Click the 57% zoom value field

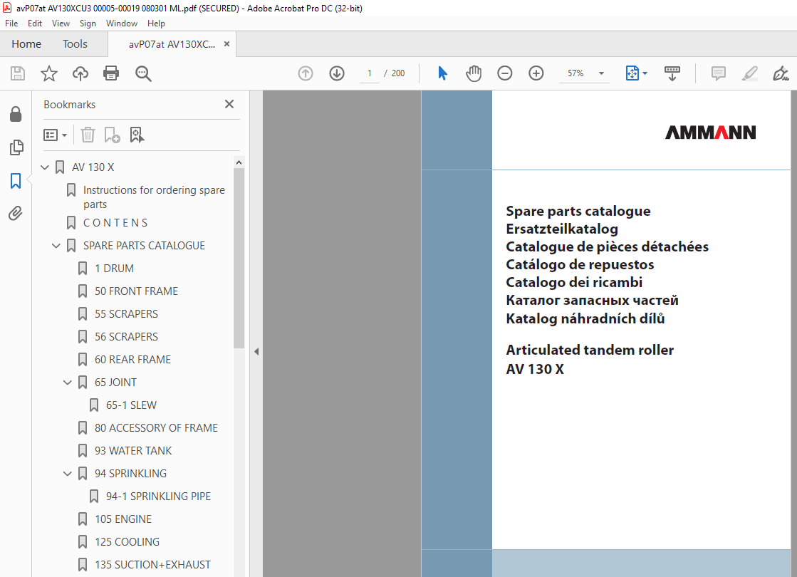coord(576,73)
